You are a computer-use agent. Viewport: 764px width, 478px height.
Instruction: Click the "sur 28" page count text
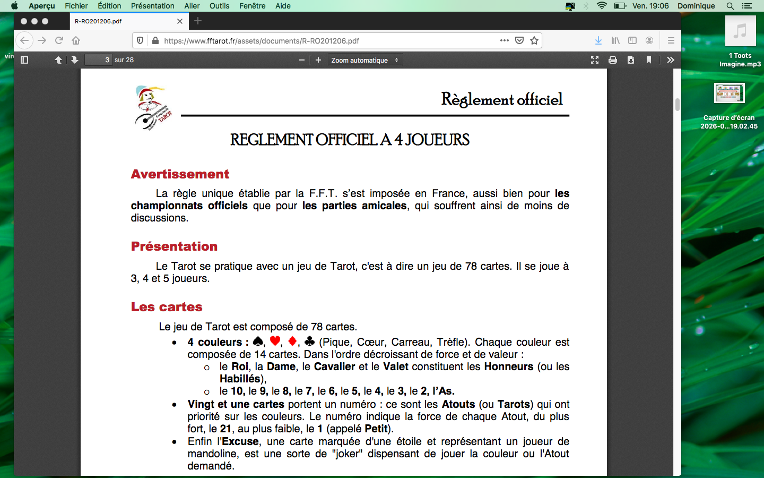pos(124,60)
